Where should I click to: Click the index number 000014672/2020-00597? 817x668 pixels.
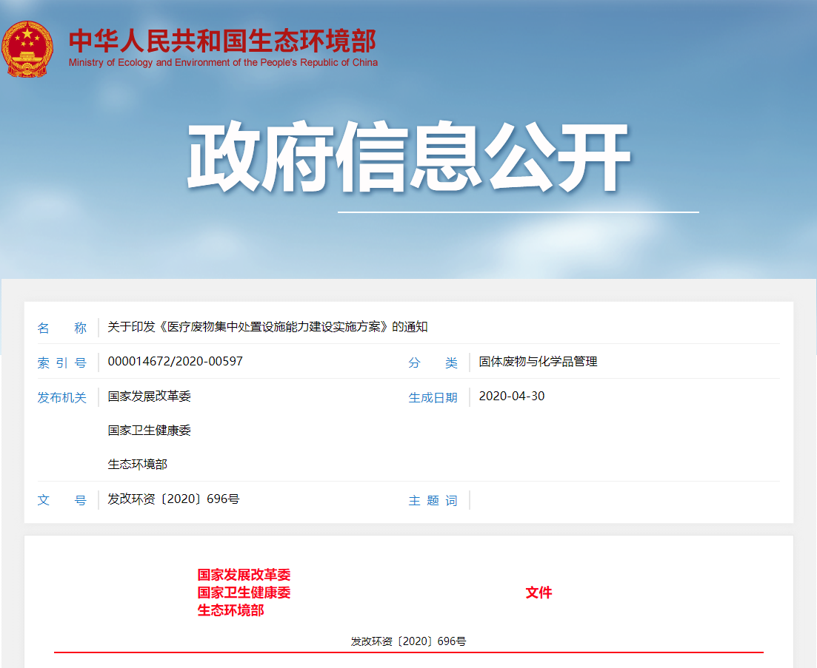[x=175, y=362]
